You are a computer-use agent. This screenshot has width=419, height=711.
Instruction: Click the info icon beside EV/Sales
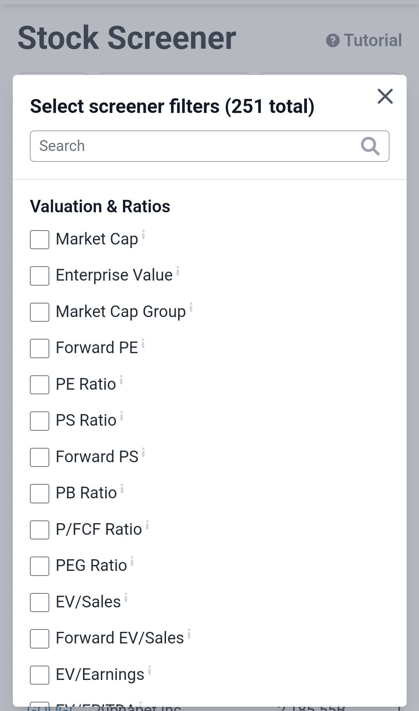(x=126, y=597)
